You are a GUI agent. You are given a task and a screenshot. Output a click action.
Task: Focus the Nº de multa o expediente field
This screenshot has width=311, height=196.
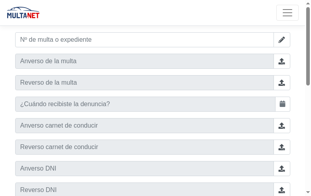(144, 40)
